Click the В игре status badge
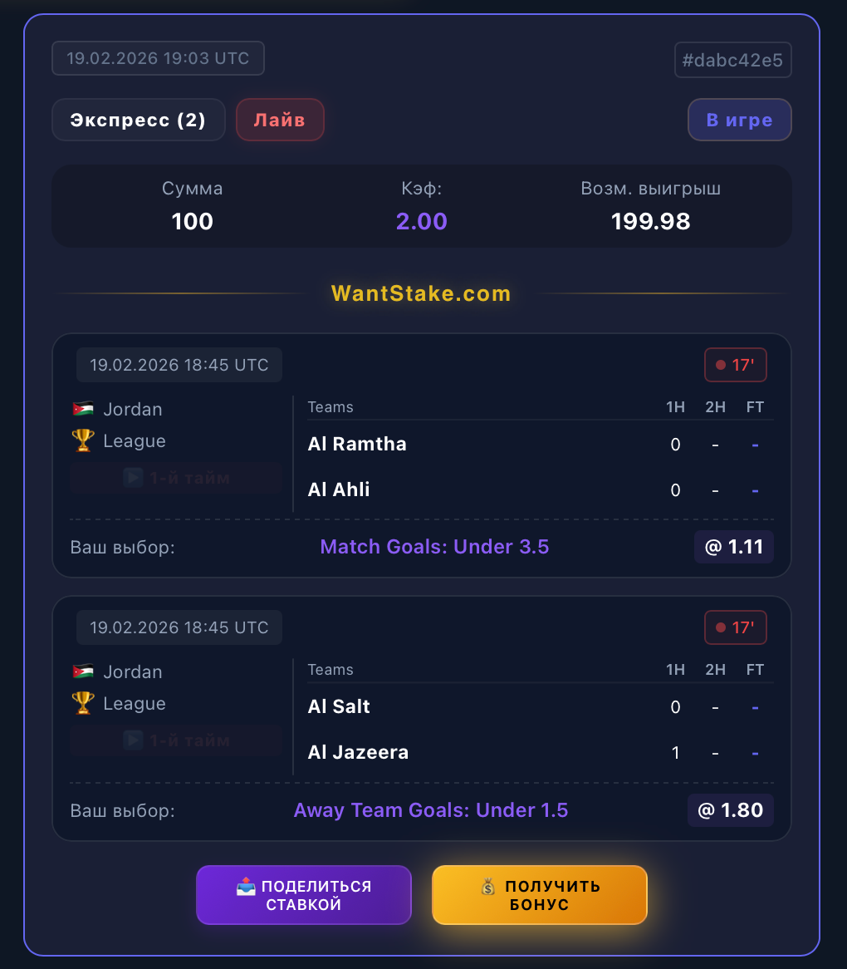Image resolution: width=847 pixels, height=969 pixels. (739, 120)
